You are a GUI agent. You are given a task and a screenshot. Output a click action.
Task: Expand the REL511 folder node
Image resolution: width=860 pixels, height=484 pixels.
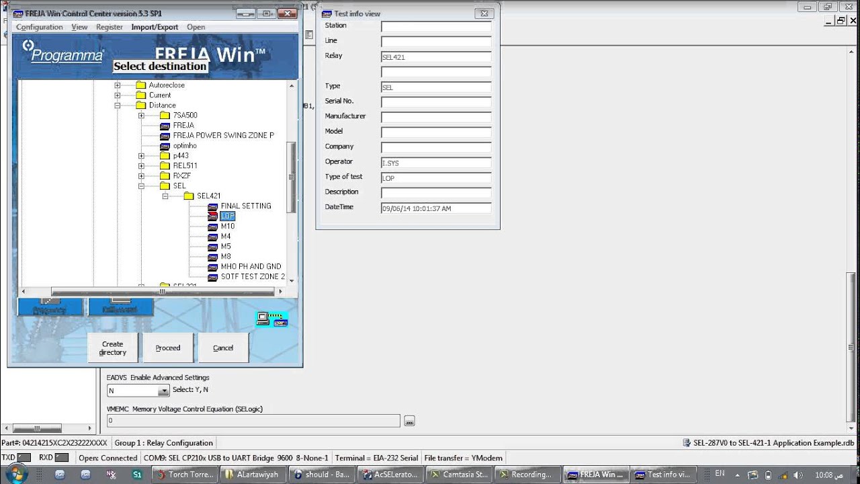click(x=141, y=166)
